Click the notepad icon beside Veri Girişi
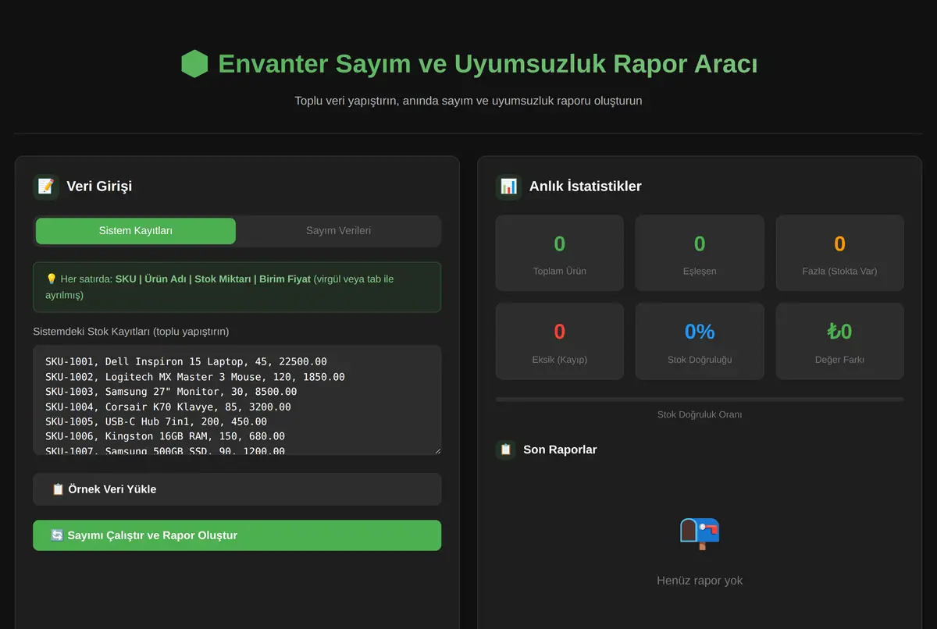The width and height of the screenshot is (937, 629). pyautogui.click(x=46, y=187)
